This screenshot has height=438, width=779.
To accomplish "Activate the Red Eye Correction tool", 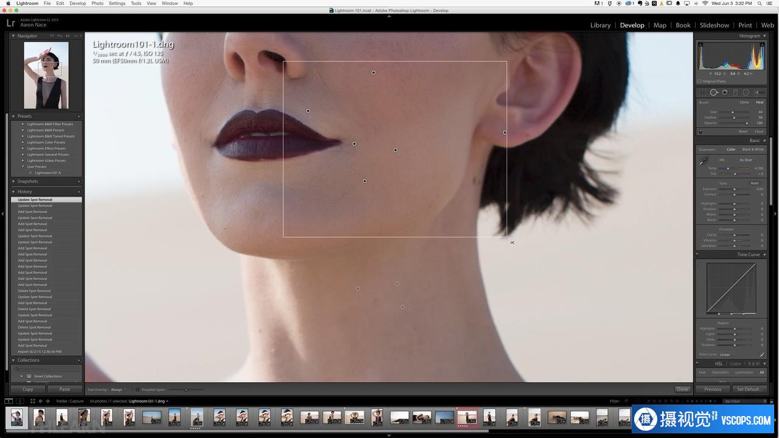I will [725, 92].
